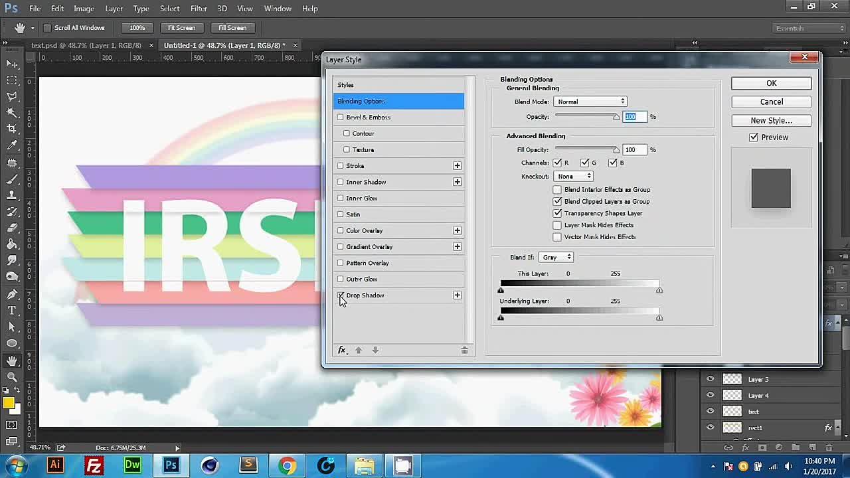Select the Eyedropper tool
850x478 pixels.
[x=12, y=146]
